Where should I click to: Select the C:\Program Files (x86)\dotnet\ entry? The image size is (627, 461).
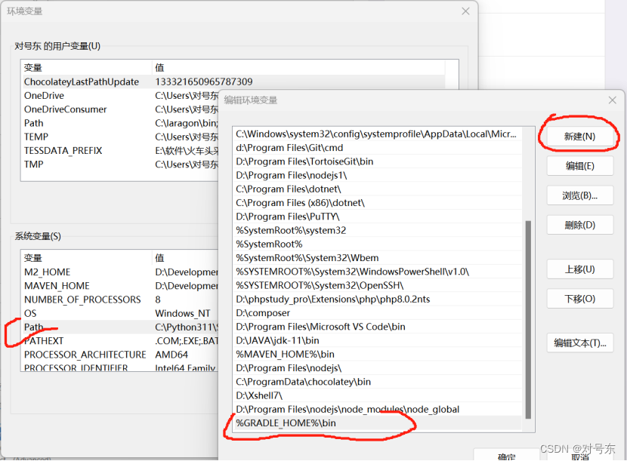(377, 203)
